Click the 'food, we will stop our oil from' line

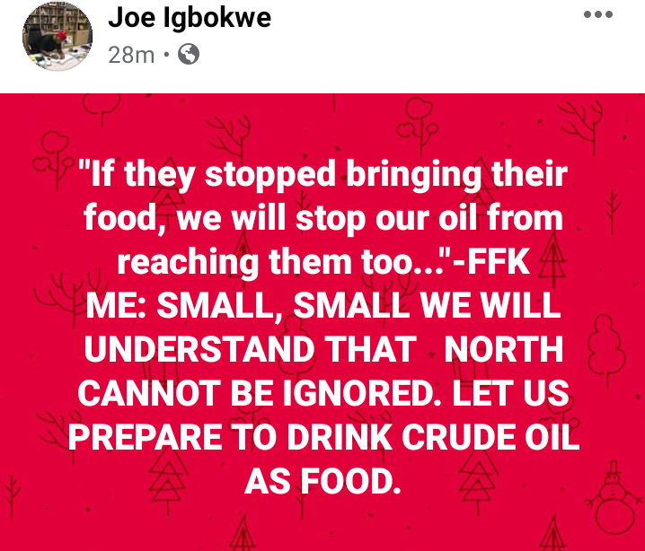tap(323, 218)
